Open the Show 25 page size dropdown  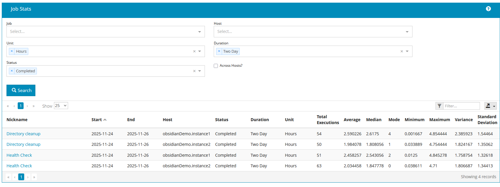[x=61, y=106]
